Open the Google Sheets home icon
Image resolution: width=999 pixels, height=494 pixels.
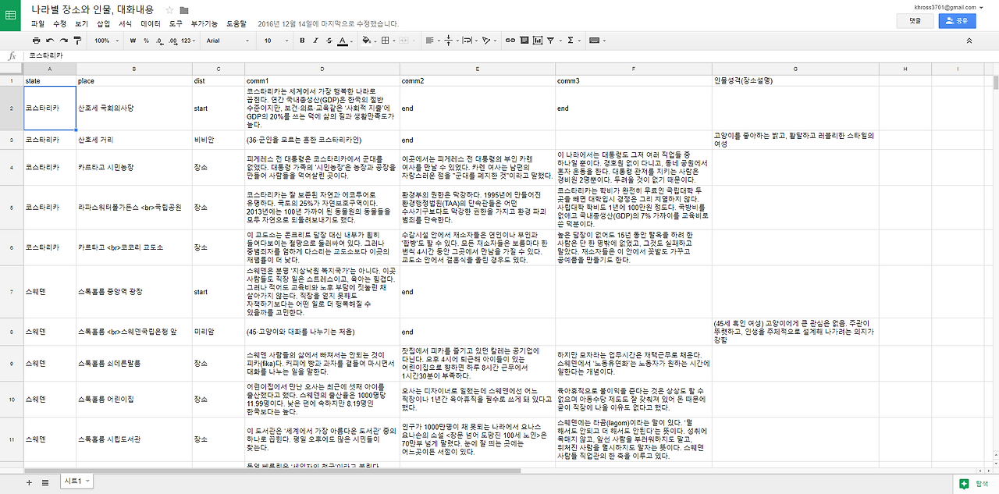pos(11,16)
